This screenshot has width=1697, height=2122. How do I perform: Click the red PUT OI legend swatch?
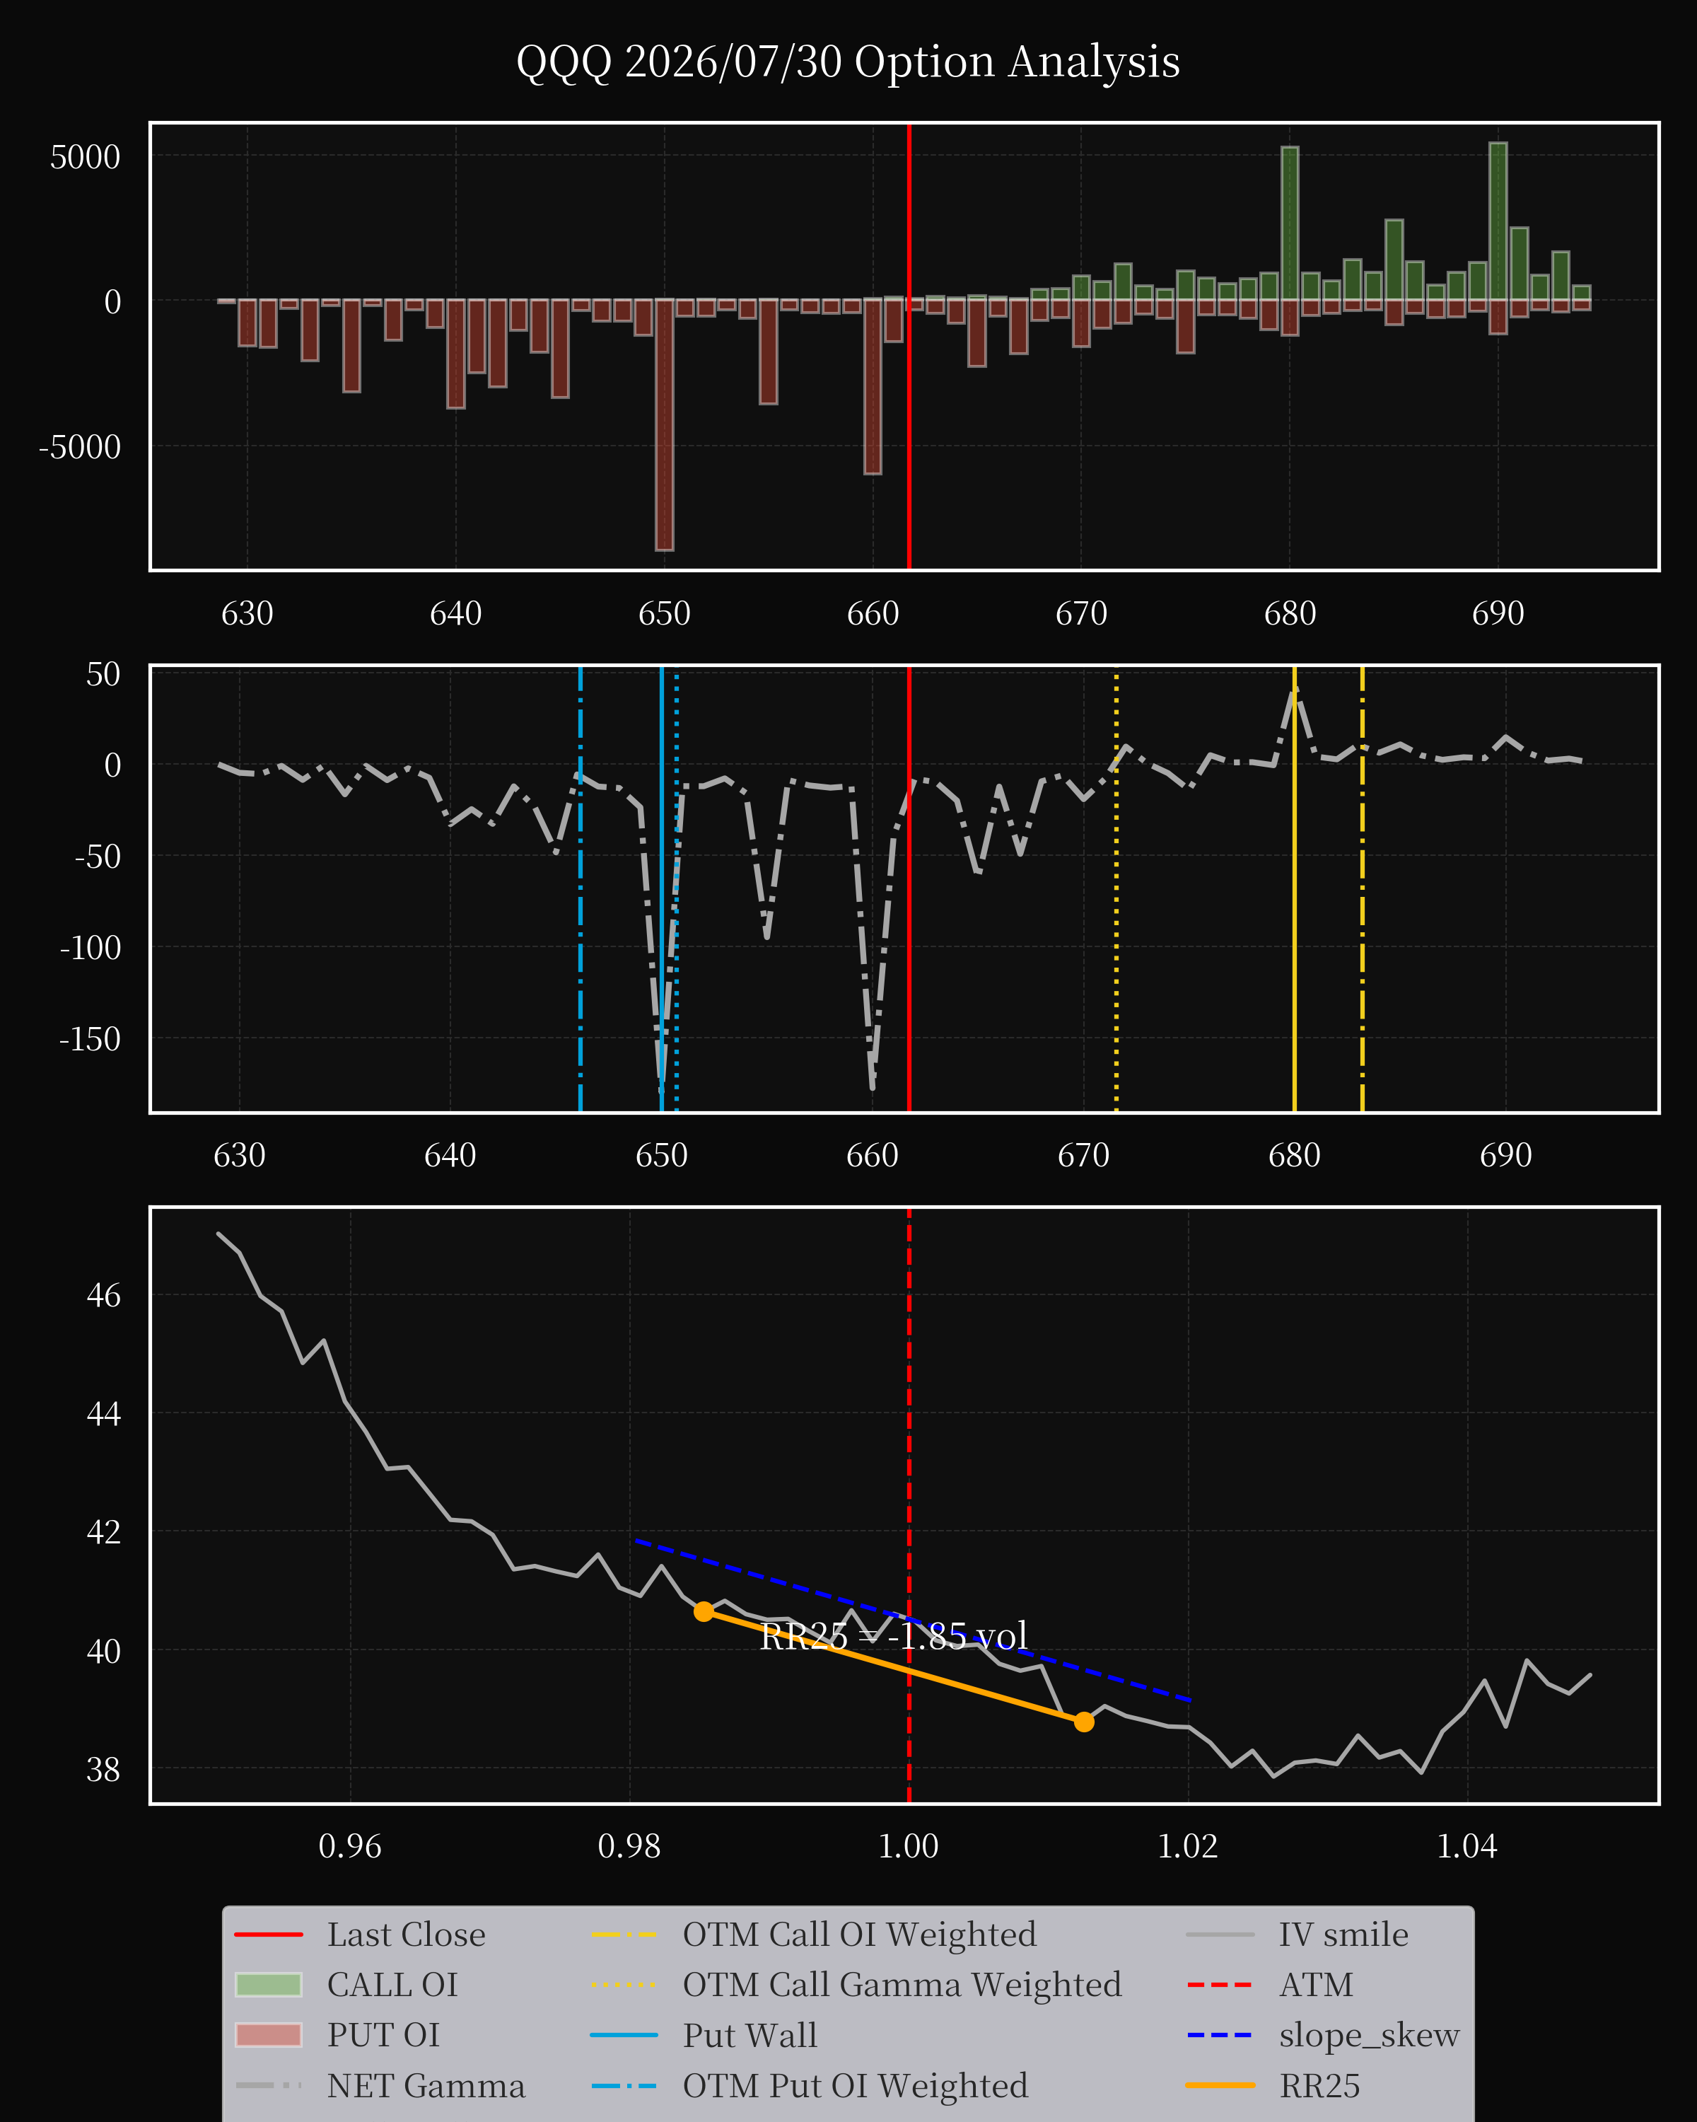click(x=269, y=2034)
